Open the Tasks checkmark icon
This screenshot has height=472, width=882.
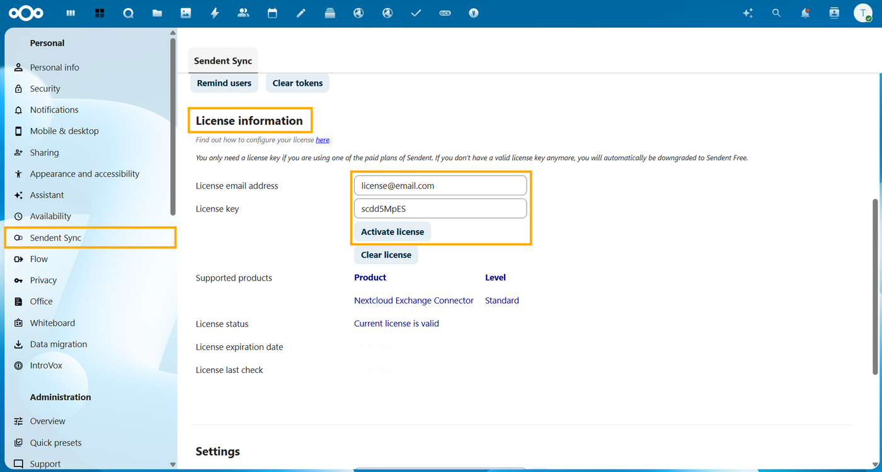[416, 13]
